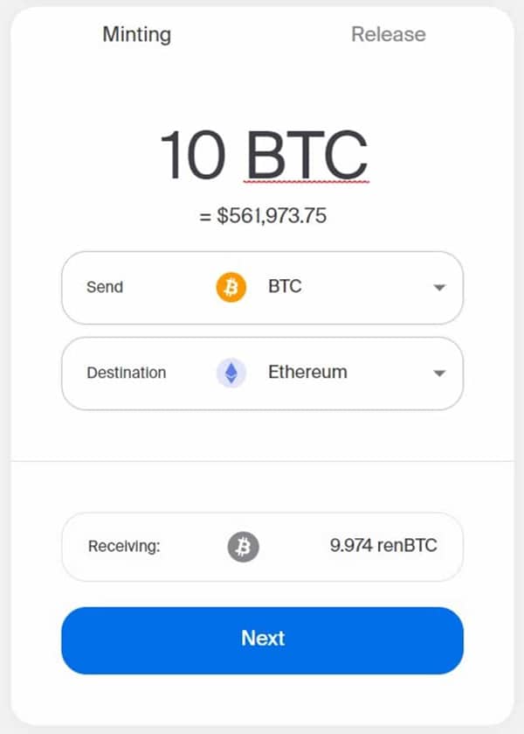Click the underlined BTC unit in amount

pyautogui.click(x=307, y=156)
